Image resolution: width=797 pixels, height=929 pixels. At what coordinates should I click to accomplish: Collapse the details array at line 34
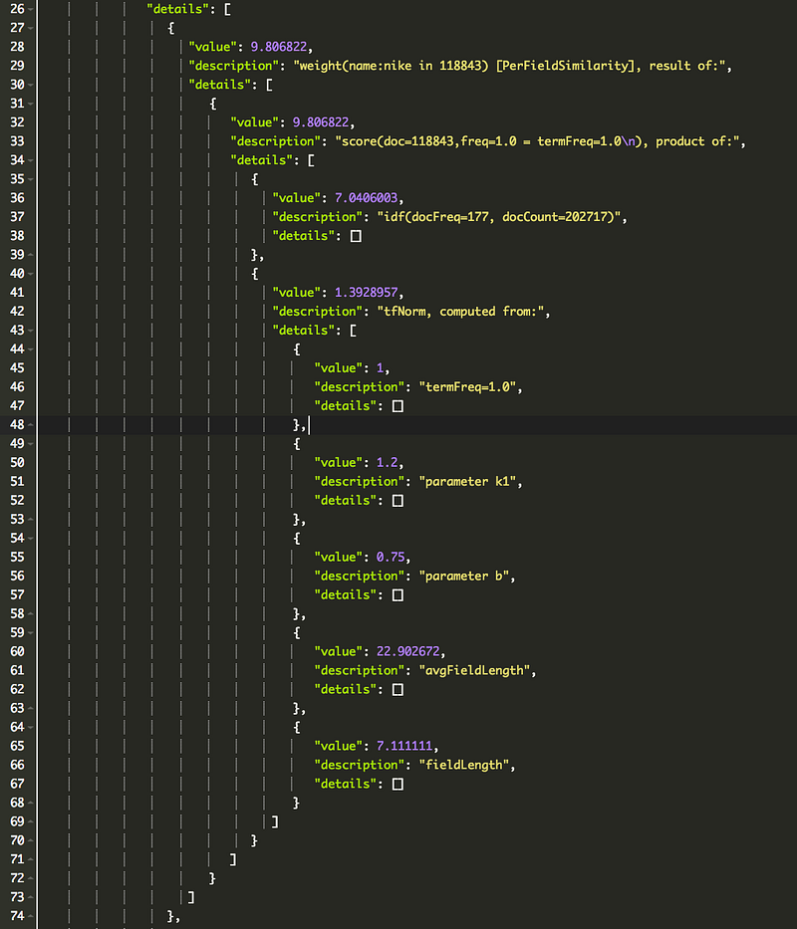tap(30, 160)
